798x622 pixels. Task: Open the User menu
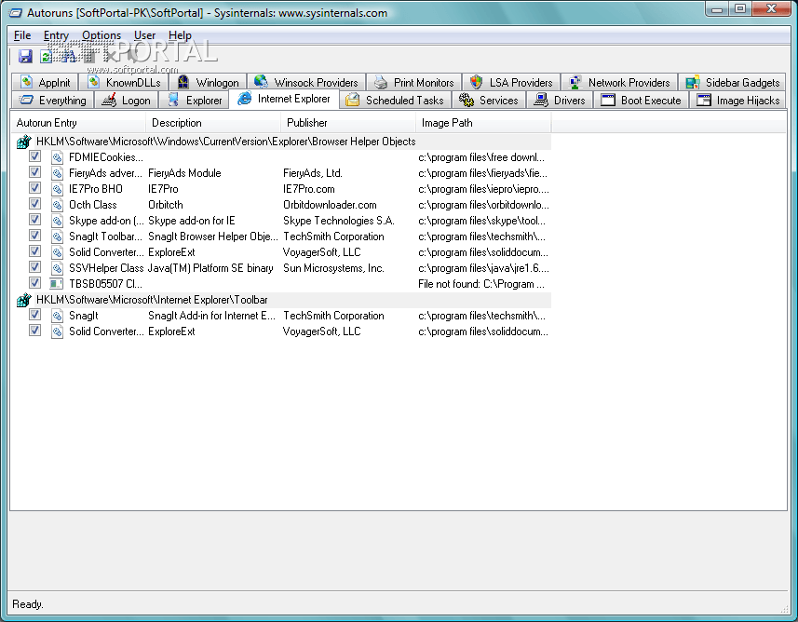pos(144,35)
